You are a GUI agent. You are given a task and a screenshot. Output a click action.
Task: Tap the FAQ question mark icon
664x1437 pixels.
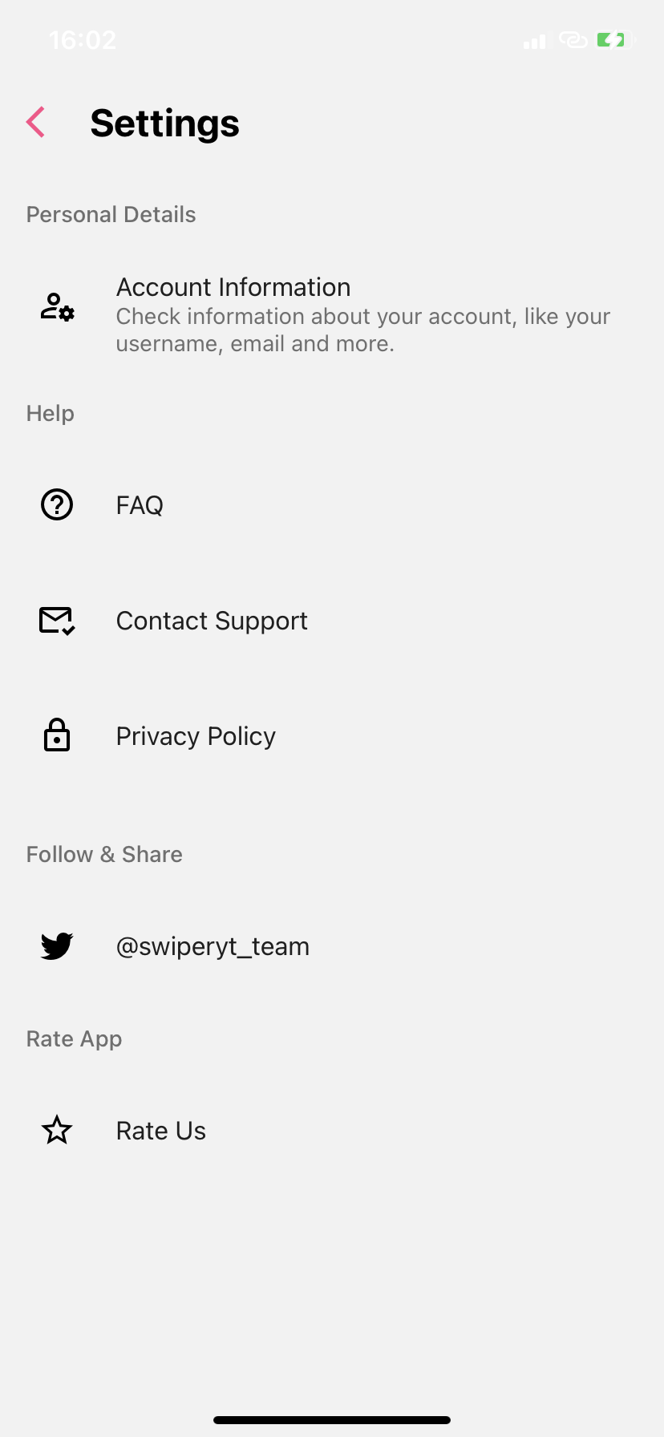click(57, 504)
